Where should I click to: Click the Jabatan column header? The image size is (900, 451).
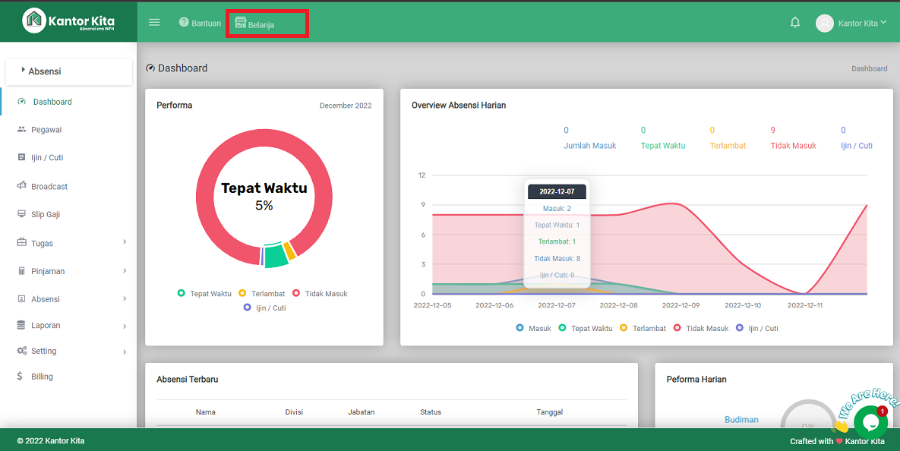pyautogui.click(x=361, y=412)
